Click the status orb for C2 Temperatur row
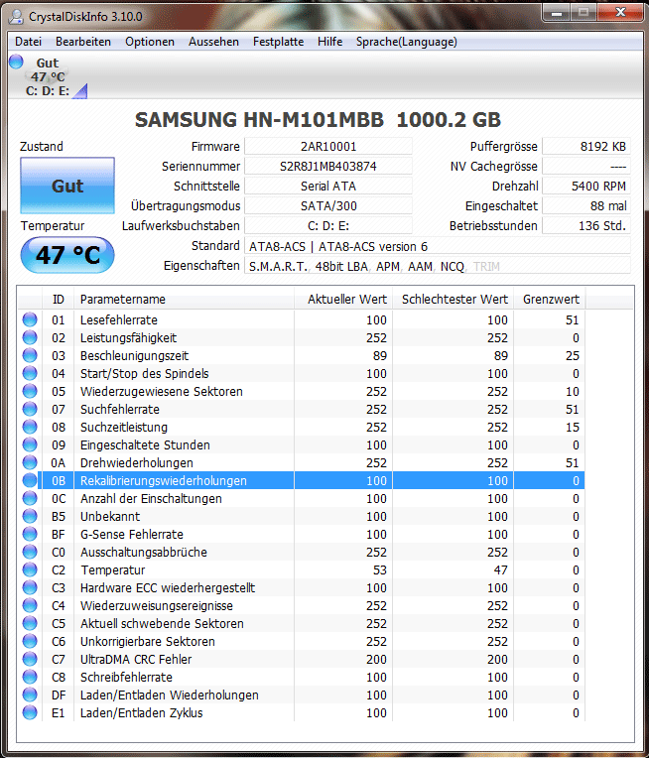Viewport: 649px width, 758px height. 30,569
